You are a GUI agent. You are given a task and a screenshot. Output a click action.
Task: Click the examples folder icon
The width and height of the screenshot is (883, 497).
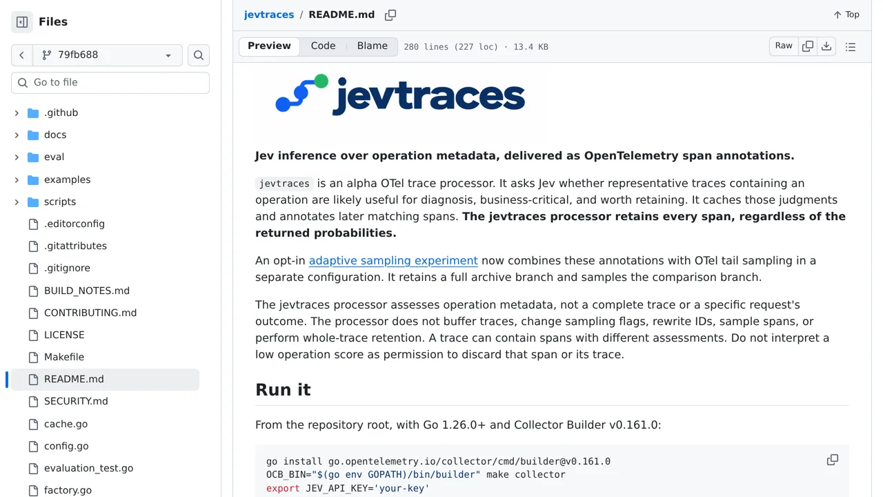[x=33, y=180]
